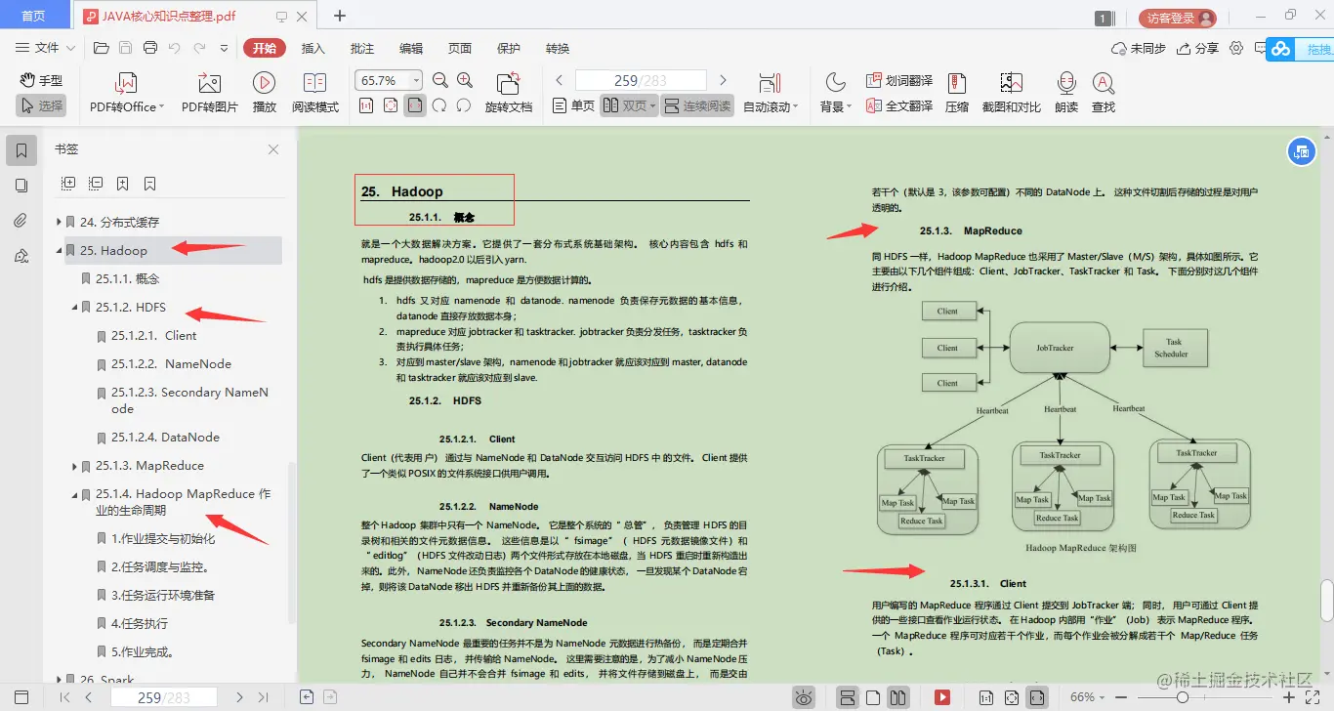Jump to 25.1.2.2. NameNode bookmark
This screenshot has height=711, width=1334.
171,363
